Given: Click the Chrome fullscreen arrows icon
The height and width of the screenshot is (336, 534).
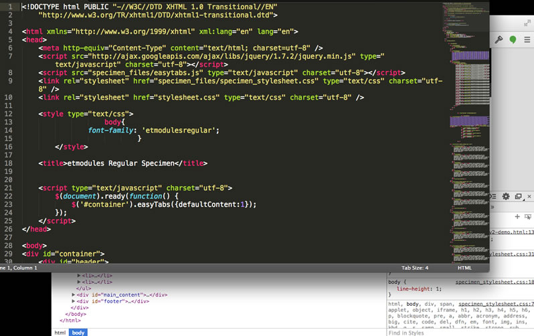Looking at the screenshot, I should click(x=527, y=23).
